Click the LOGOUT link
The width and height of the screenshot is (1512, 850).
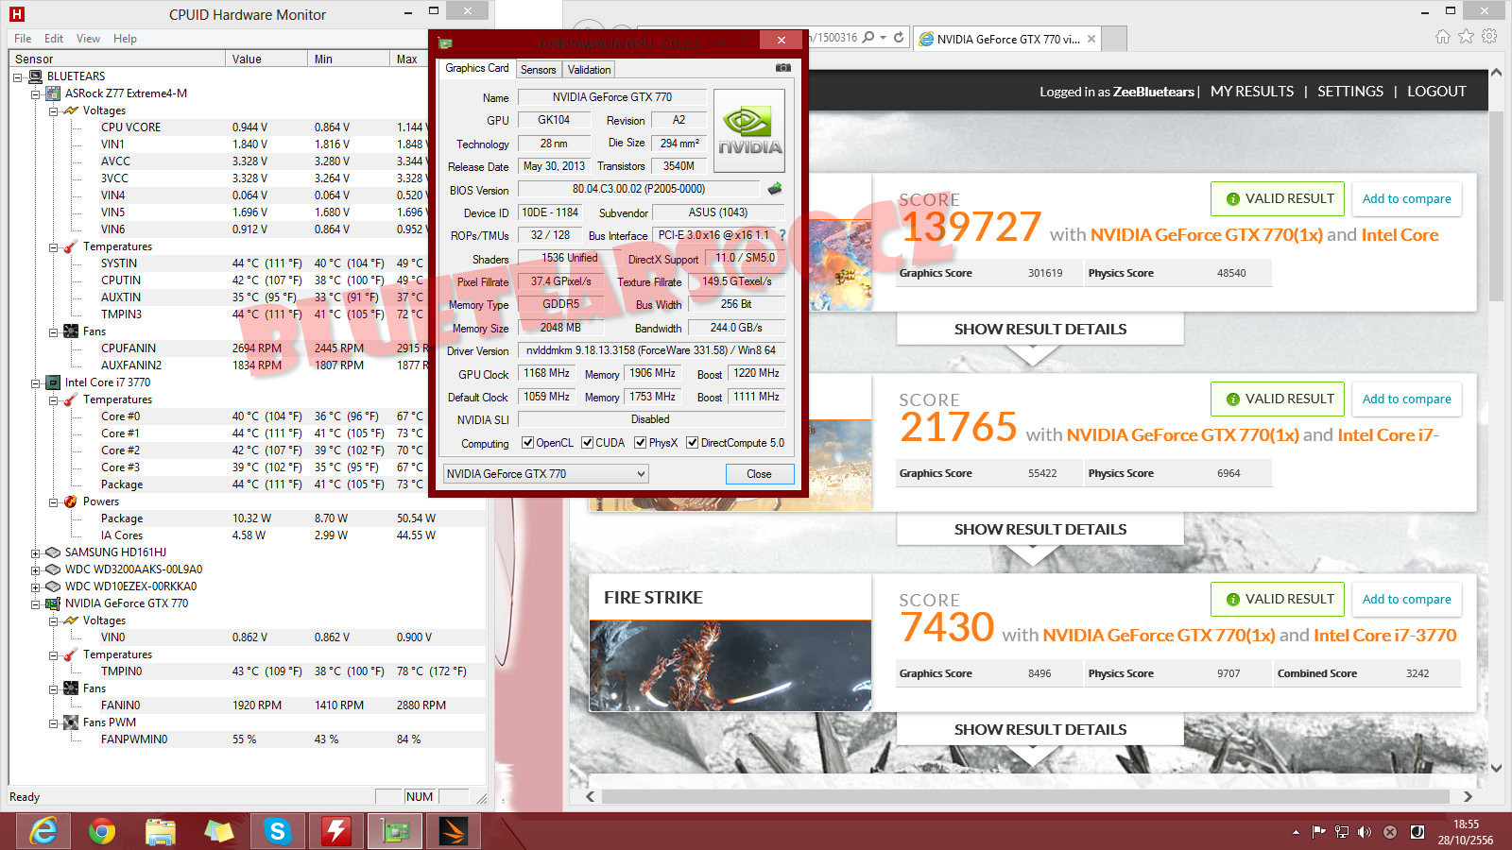(x=1436, y=92)
